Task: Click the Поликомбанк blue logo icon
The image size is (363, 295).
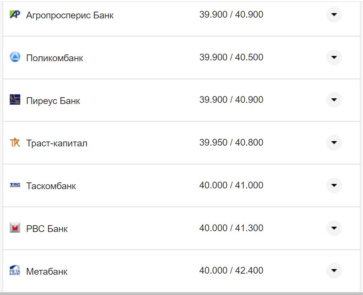Action: [x=15, y=57]
